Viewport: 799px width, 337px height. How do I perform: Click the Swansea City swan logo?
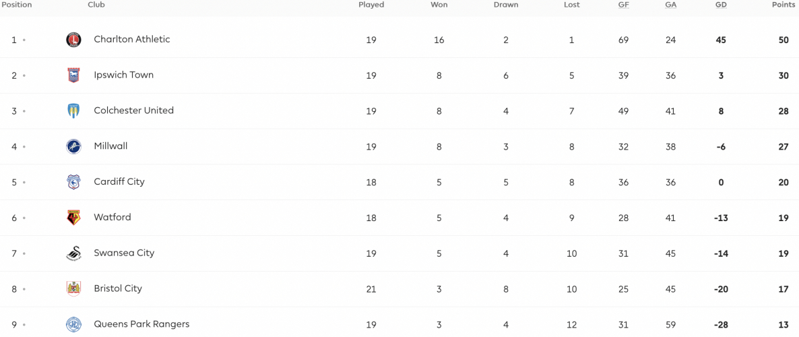73,253
